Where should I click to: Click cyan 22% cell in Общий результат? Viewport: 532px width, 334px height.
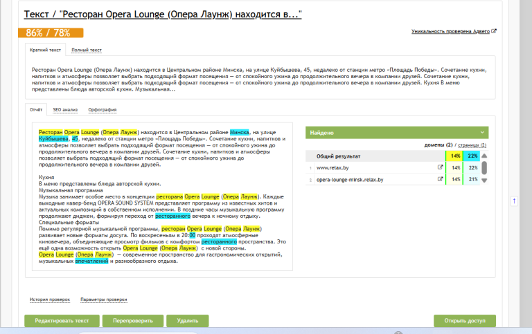pos(472,156)
